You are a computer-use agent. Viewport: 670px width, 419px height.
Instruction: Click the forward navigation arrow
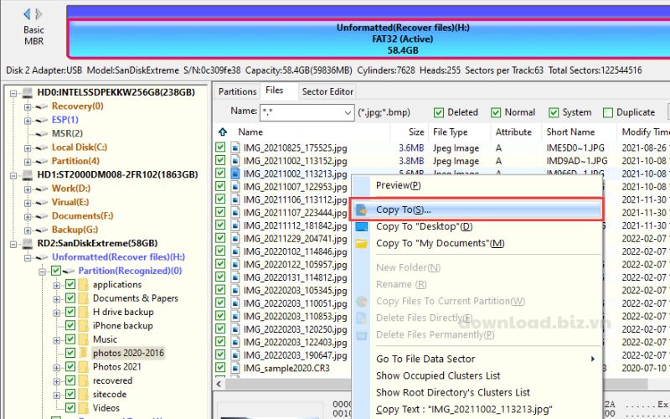point(39,13)
